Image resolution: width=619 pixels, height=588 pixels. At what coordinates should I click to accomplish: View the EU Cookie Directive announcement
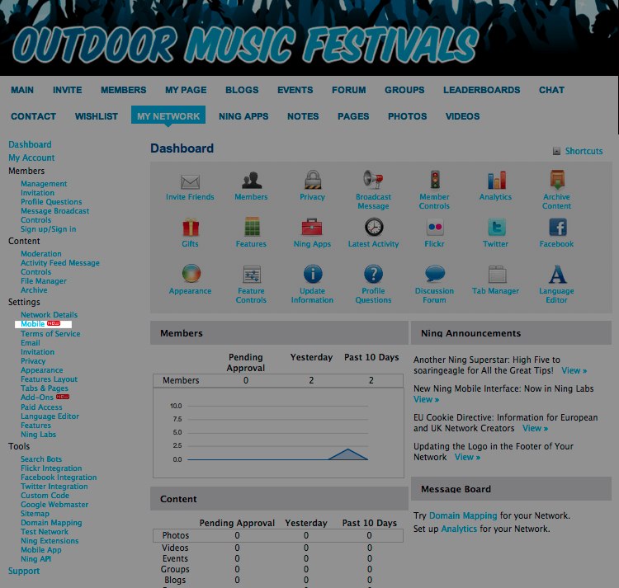535,428
